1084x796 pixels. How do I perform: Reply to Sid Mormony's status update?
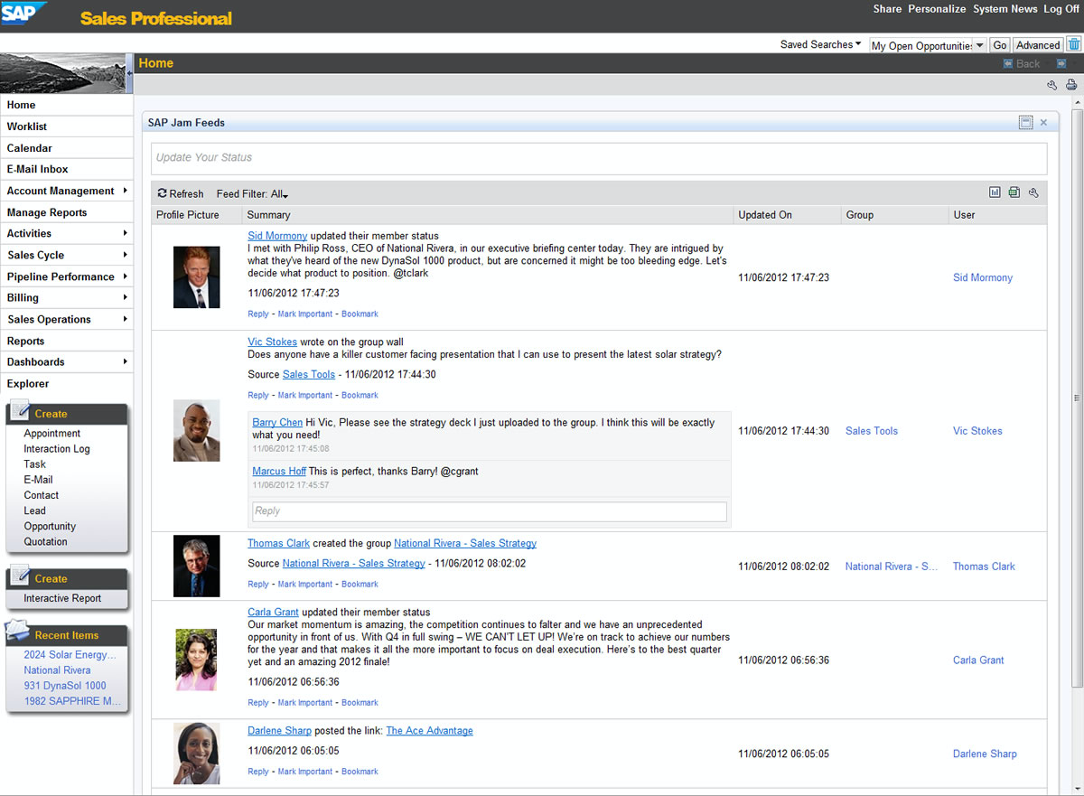tap(257, 314)
